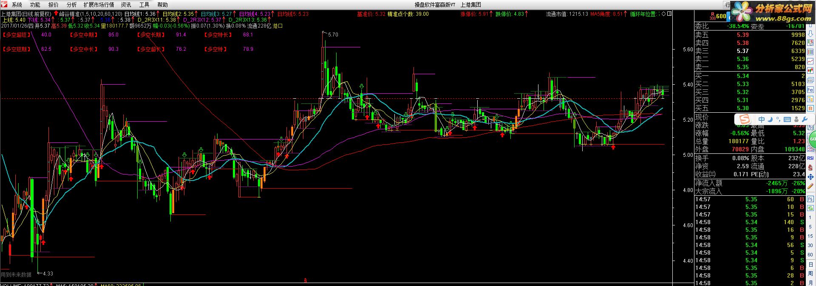Click the 精准点个数: 39.00 readout
This screenshot has width=816, height=286.
point(408,14)
